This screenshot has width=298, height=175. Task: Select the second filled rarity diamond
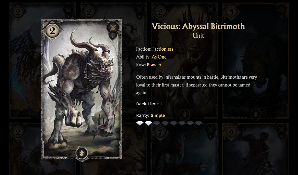pos(148,123)
